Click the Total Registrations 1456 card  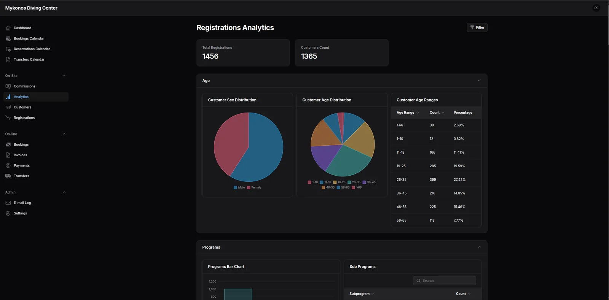243,53
